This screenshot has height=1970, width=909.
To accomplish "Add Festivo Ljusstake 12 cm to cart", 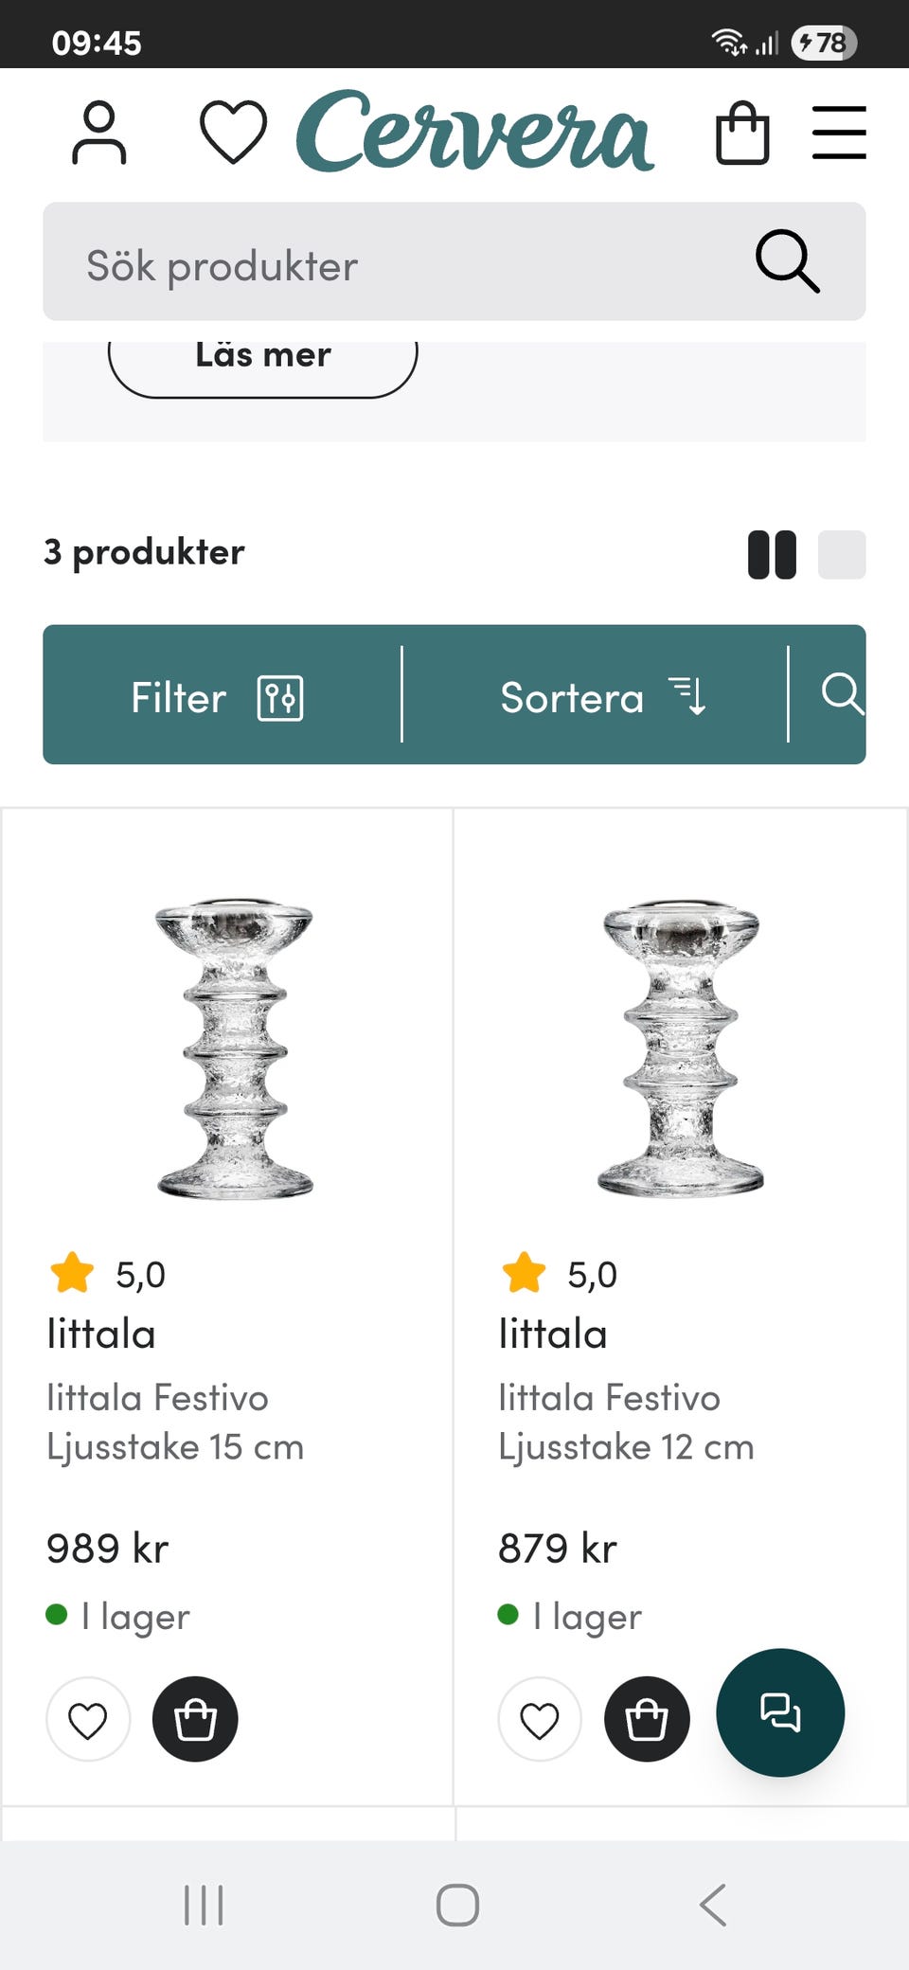I will [x=647, y=1720].
